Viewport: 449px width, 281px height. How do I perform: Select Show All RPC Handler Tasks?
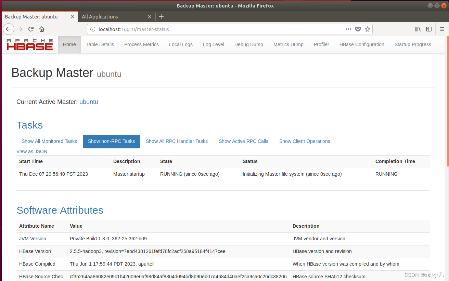tap(177, 141)
